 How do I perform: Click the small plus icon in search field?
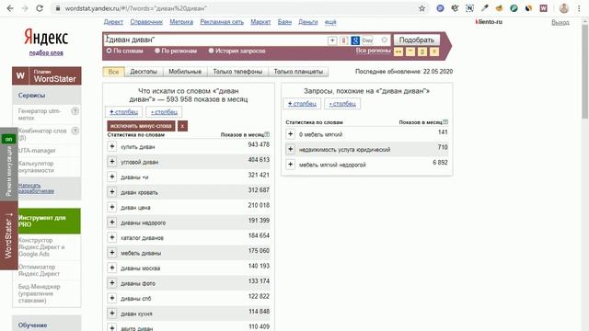click(332, 40)
